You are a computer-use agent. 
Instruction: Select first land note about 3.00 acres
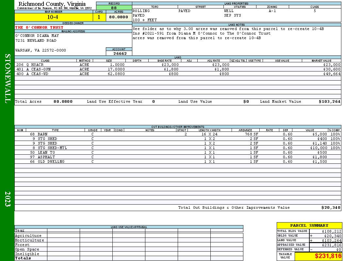pyautogui.click(x=228, y=29)
